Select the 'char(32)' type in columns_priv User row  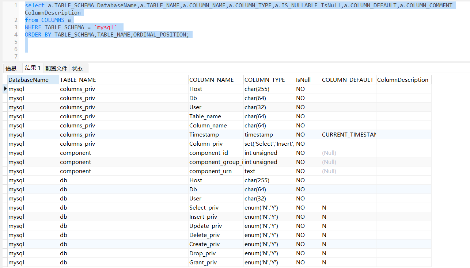tap(269, 107)
